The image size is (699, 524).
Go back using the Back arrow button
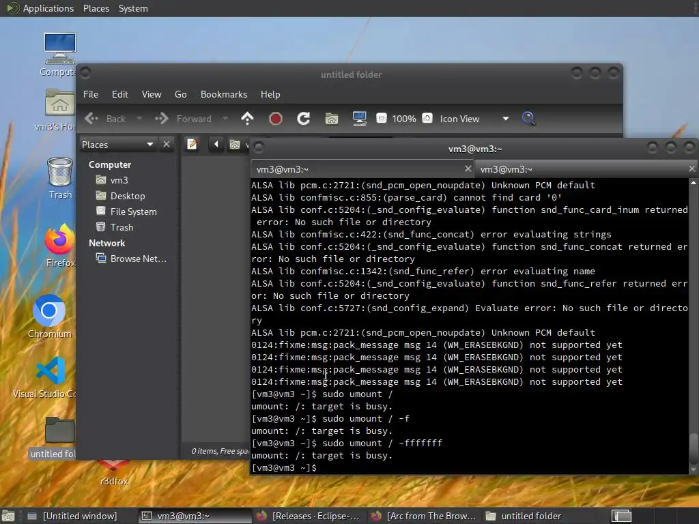tap(105, 119)
